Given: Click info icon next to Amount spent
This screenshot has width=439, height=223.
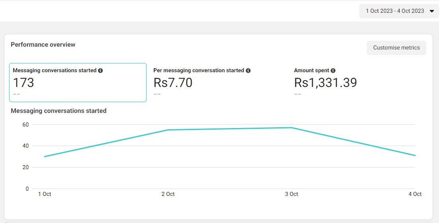Looking at the screenshot, I should coord(333,71).
